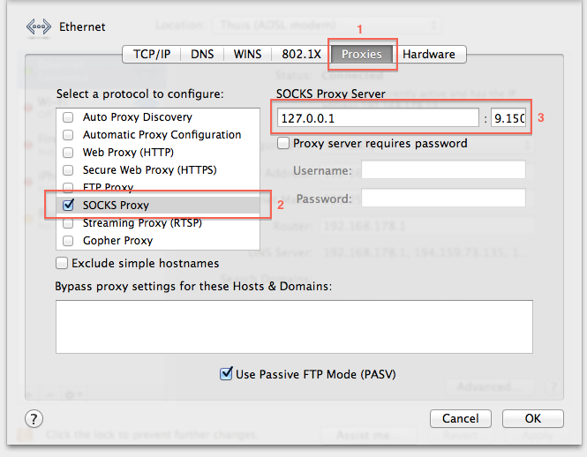Enable Proxy server requires password

(283, 143)
